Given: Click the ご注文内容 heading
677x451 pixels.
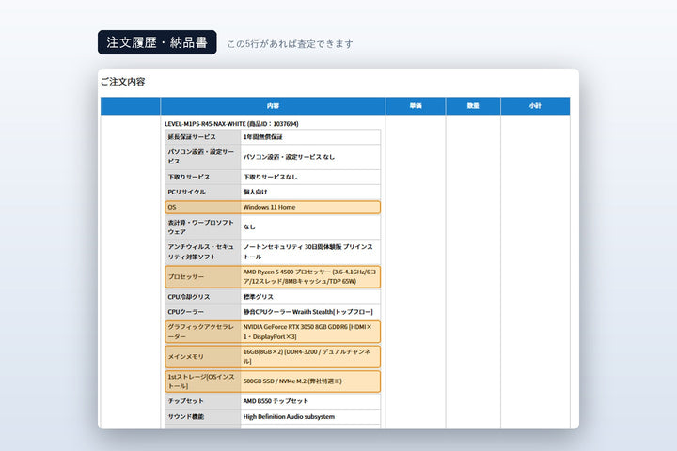Looking at the screenshot, I should point(123,82).
